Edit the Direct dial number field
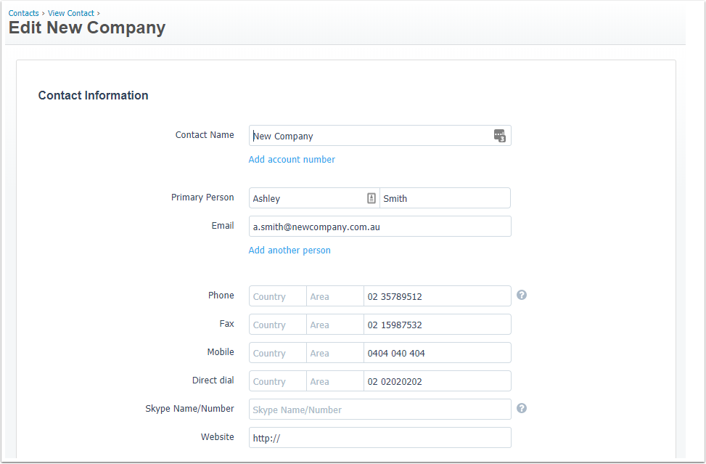The width and height of the screenshot is (706, 464). click(x=438, y=381)
